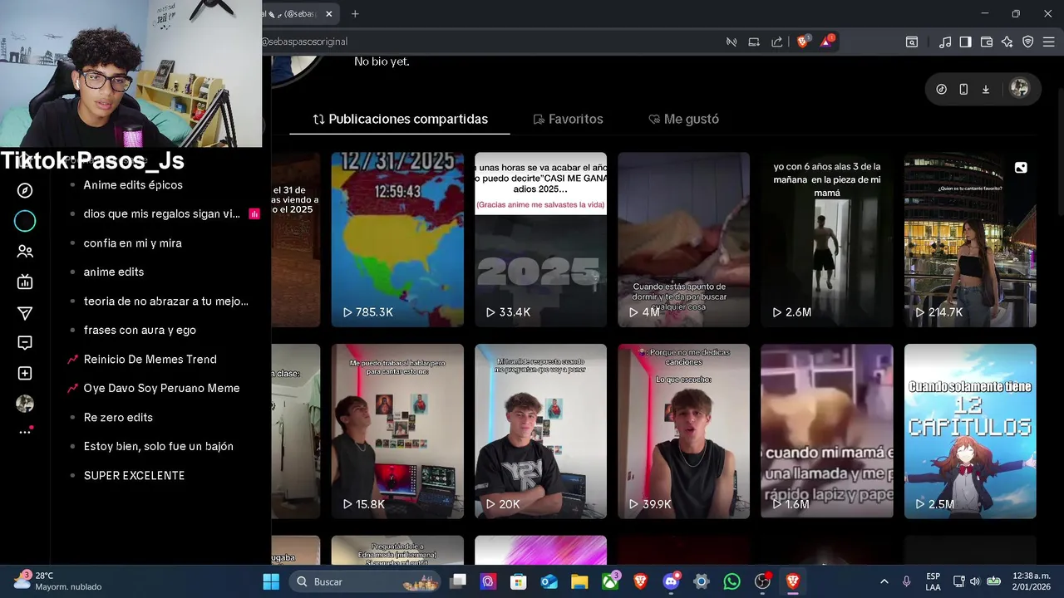The width and height of the screenshot is (1064, 598).
Task: Click trending Oye Davo Soy Peruano Meme
Action: pyautogui.click(x=161, y=388)
